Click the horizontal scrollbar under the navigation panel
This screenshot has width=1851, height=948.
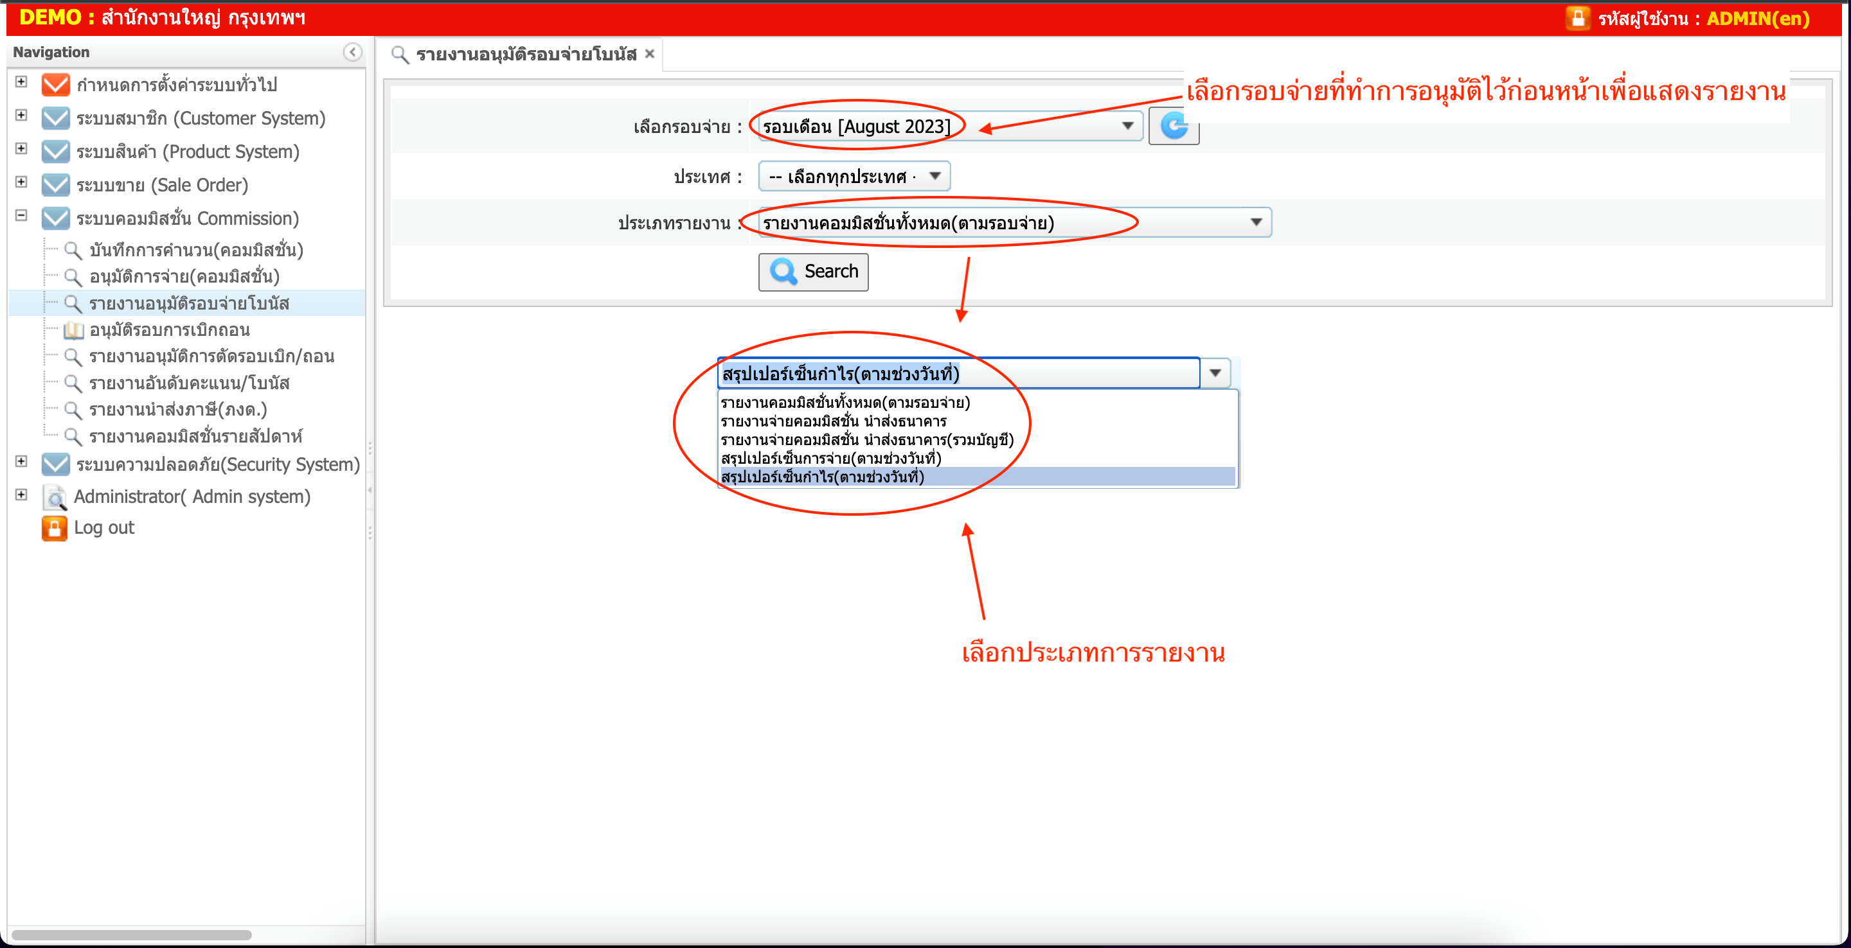coord(132,935)
